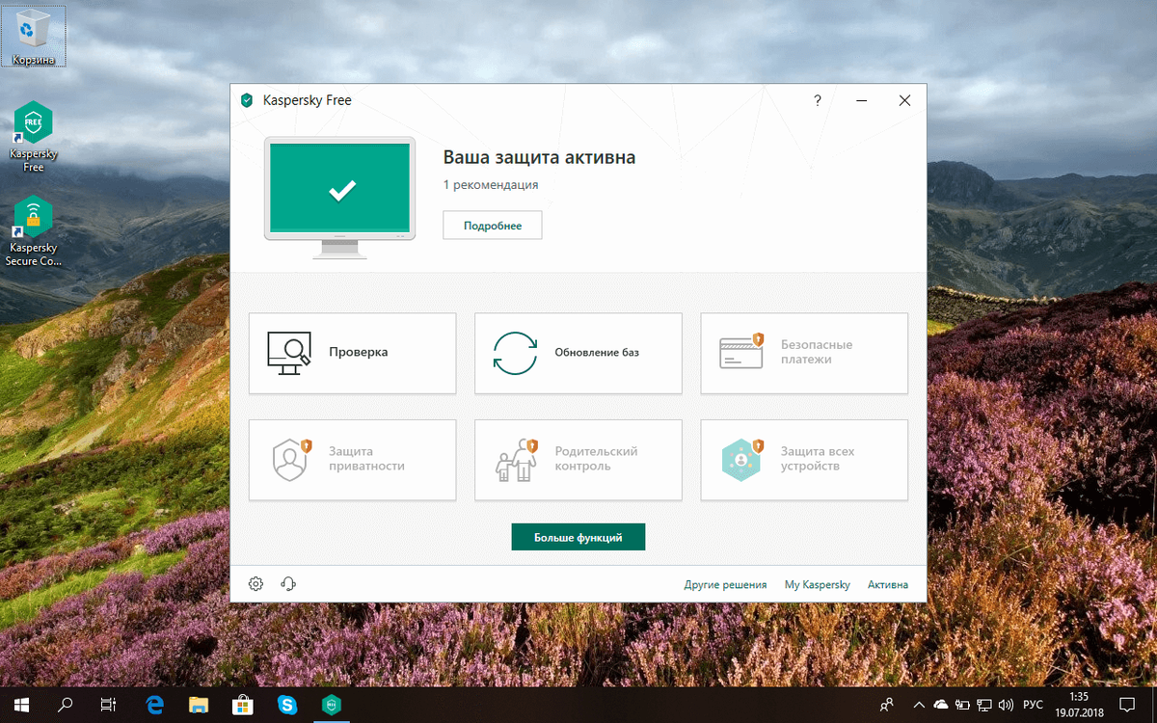Click the Больше функций button
This screenshot has width=1157, height=723.
578,537
